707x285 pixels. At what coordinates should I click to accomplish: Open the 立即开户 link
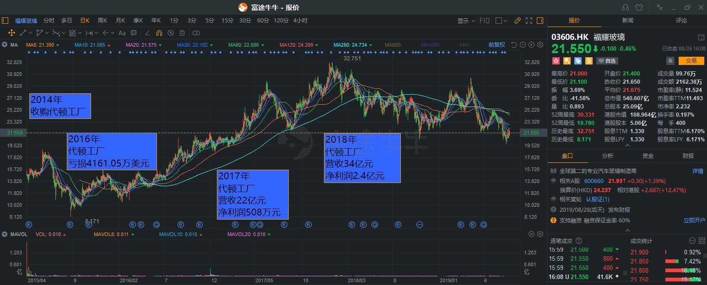(694, 220)
